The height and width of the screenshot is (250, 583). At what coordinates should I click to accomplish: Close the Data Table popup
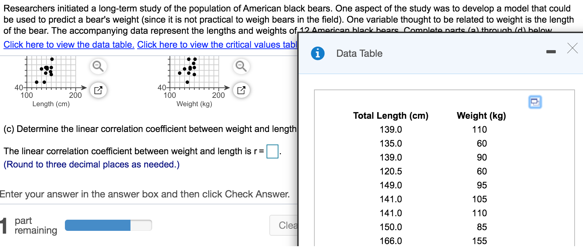(572, 48)
